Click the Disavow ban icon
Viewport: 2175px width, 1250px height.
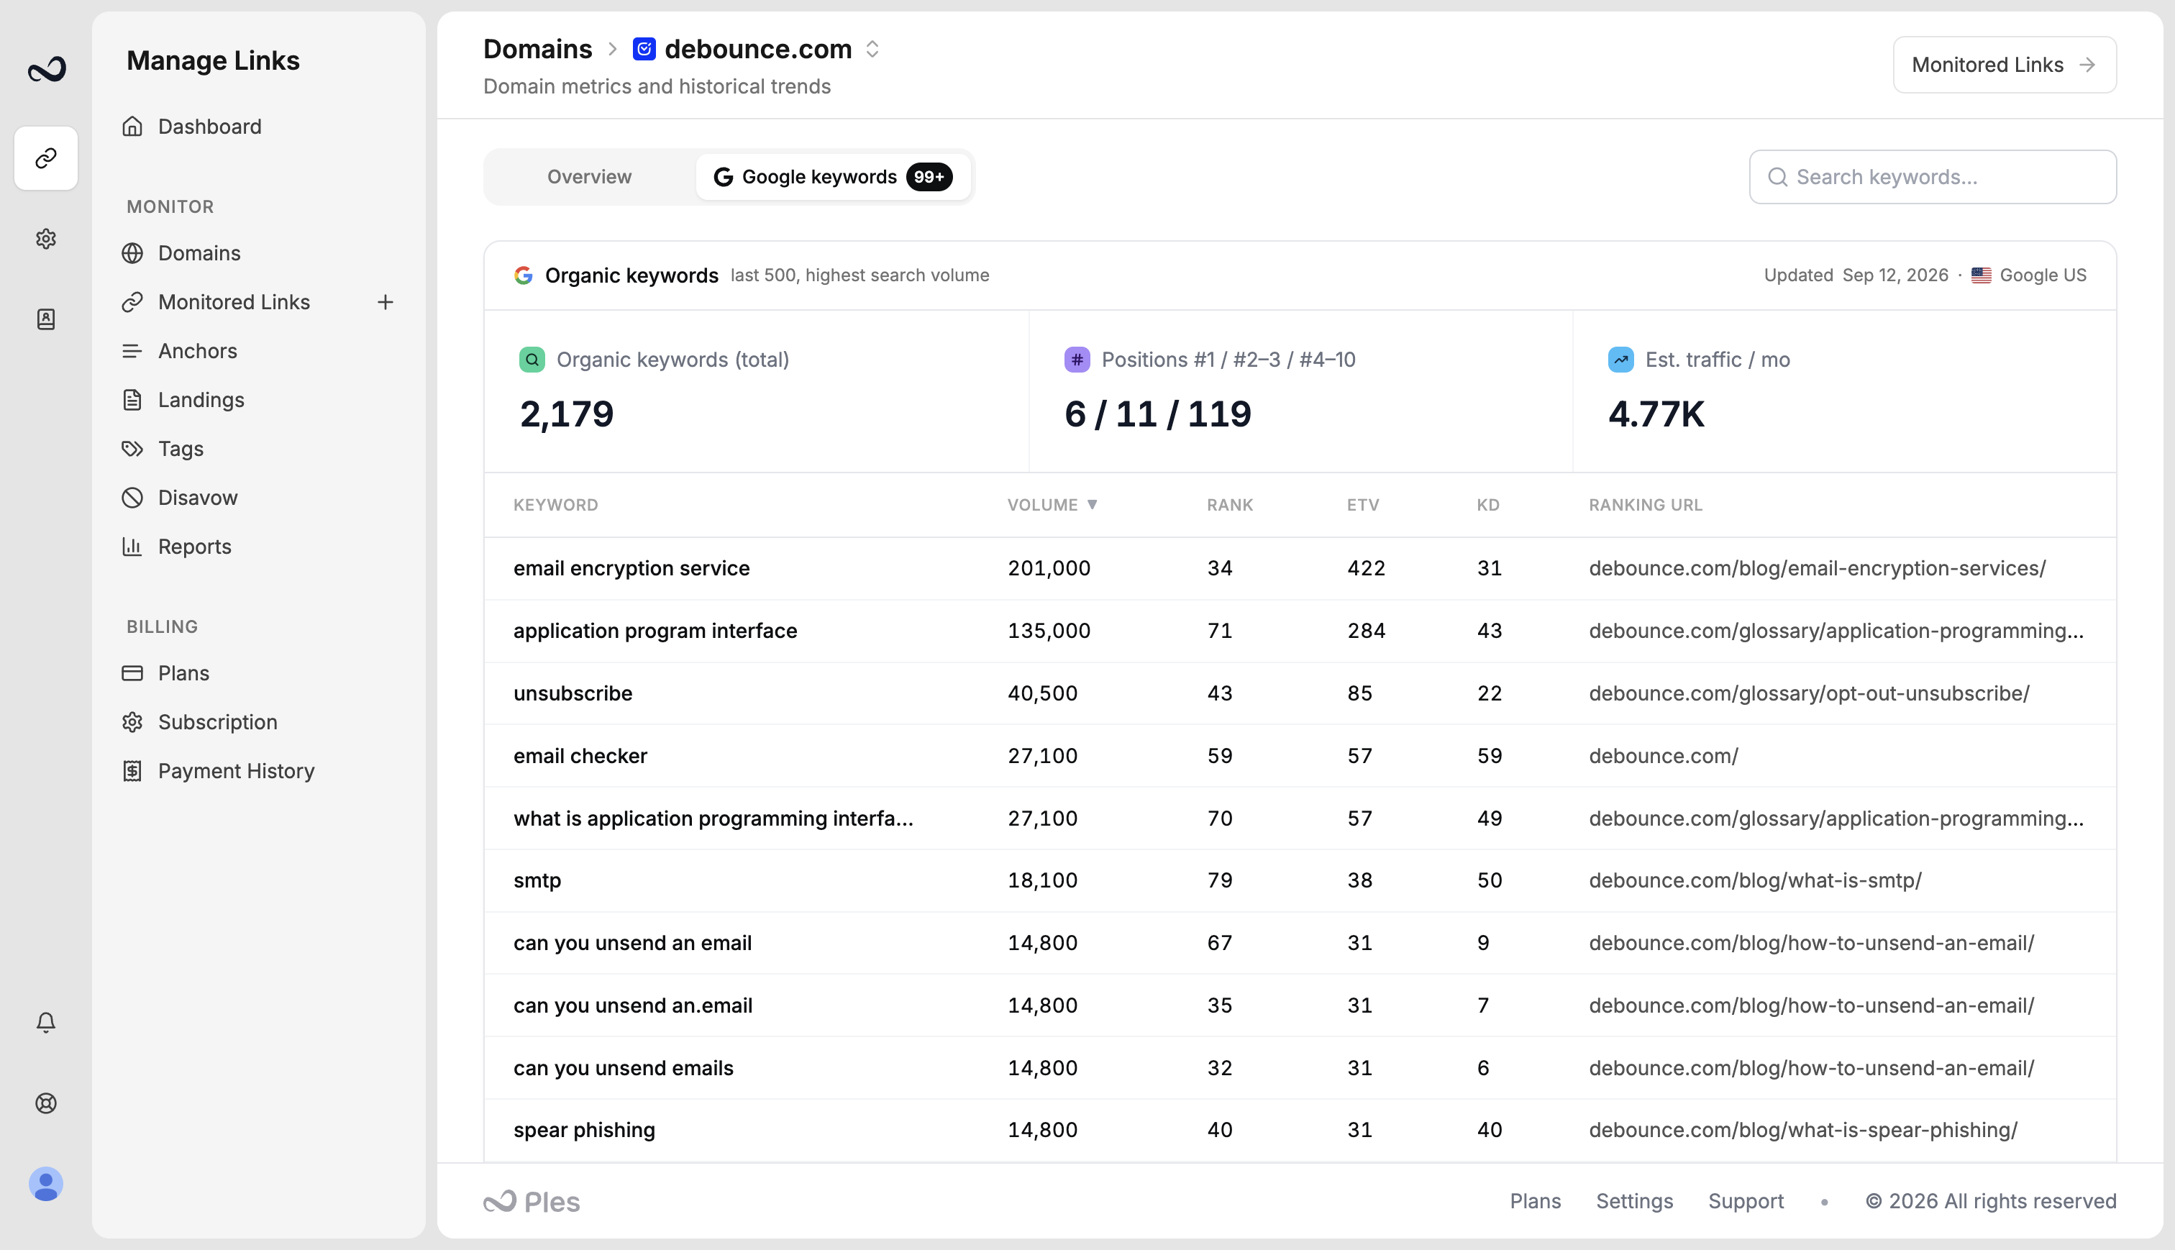pyautogui.click(x=132, y=498)
